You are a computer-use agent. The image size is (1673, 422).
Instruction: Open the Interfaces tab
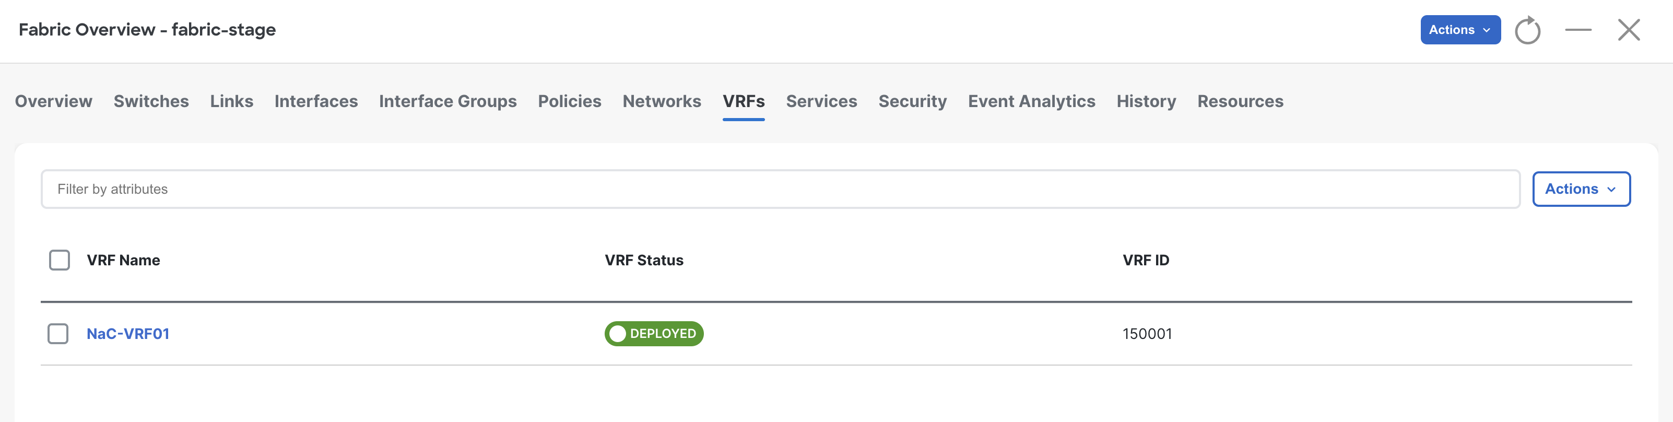coord(316,101)
